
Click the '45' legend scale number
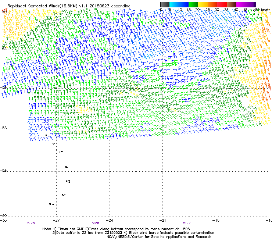coord(245,10)
